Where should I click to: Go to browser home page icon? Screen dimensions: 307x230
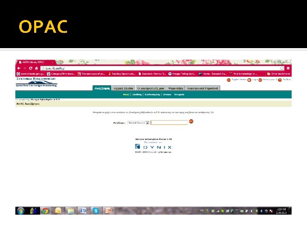tap(36, 68)
